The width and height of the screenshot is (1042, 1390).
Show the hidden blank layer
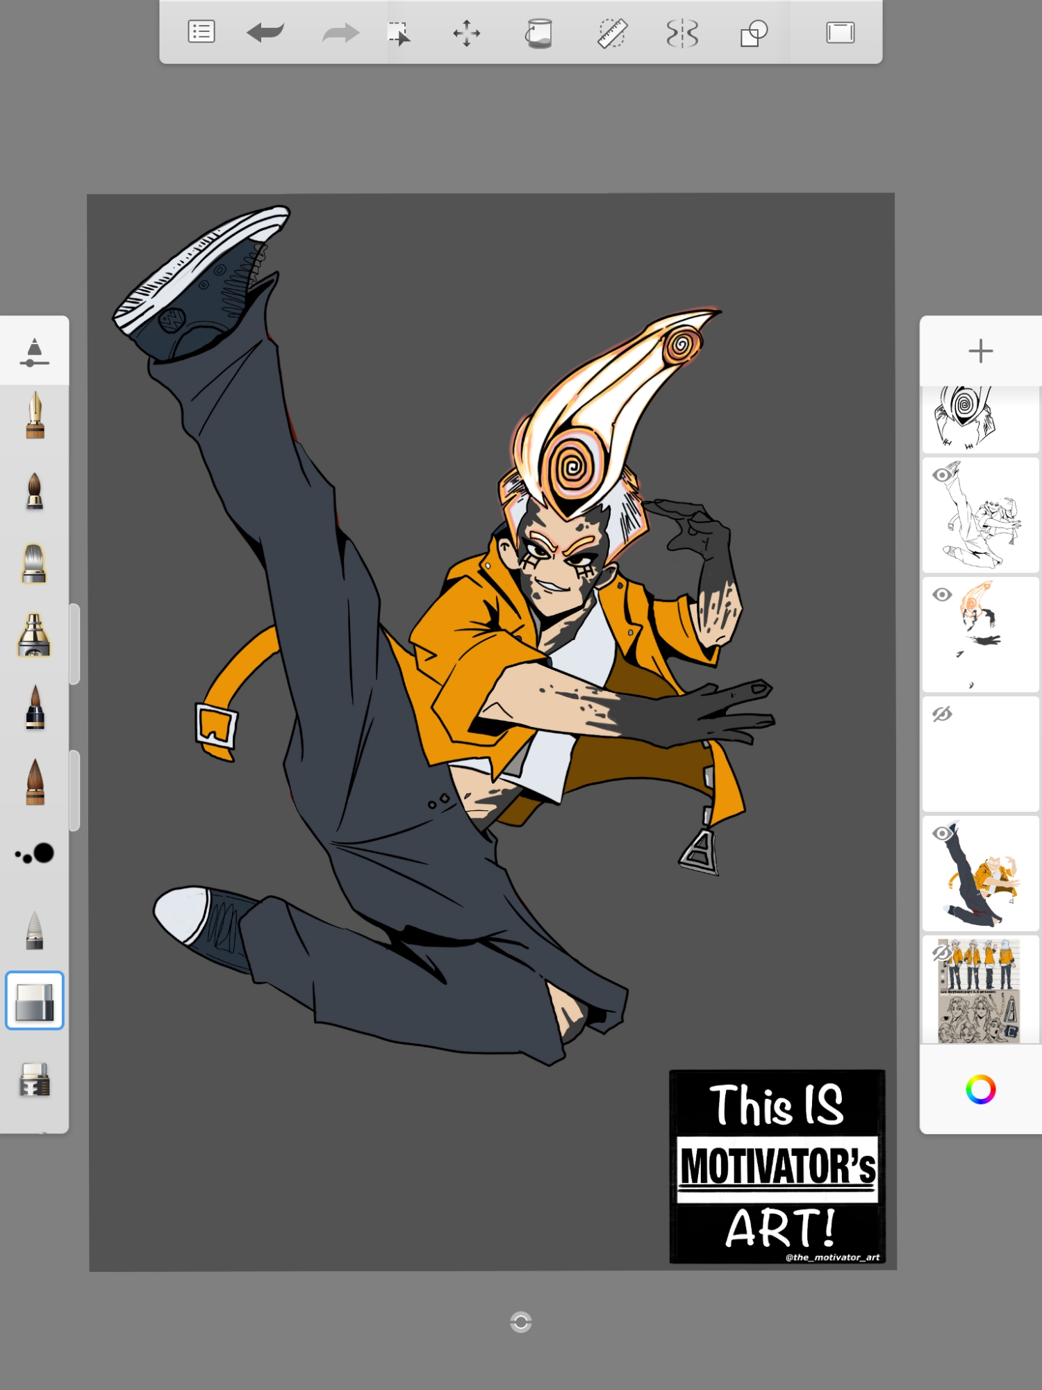pos(942,714)
